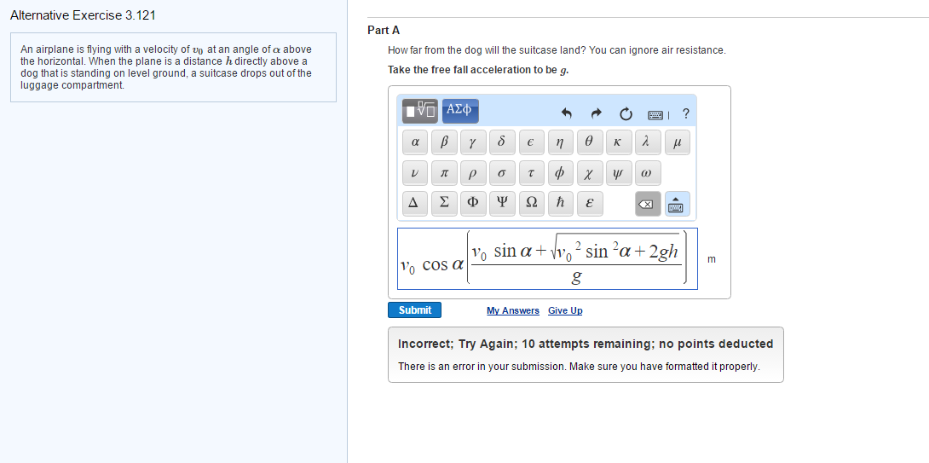Insert the capital Omega symbol
Image resolution: width=929 pixels, height=463 pixels.
click(x=531, y=204)
